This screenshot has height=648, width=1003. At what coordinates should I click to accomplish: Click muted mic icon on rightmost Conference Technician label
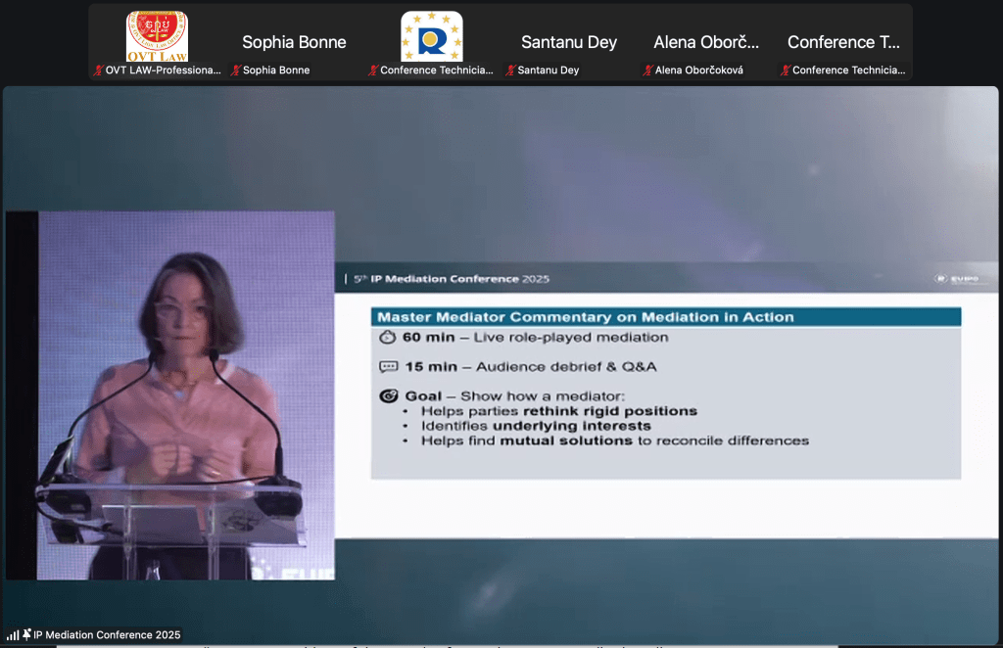point(785,70)
